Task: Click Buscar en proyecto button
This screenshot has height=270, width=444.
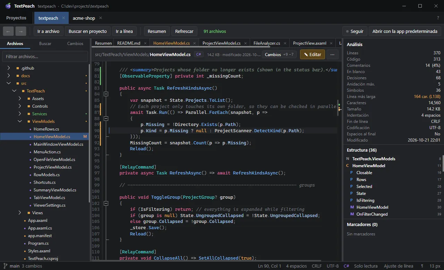Action: click(x=88, y=31)
